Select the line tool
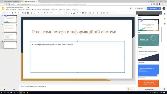 point(34,13)
